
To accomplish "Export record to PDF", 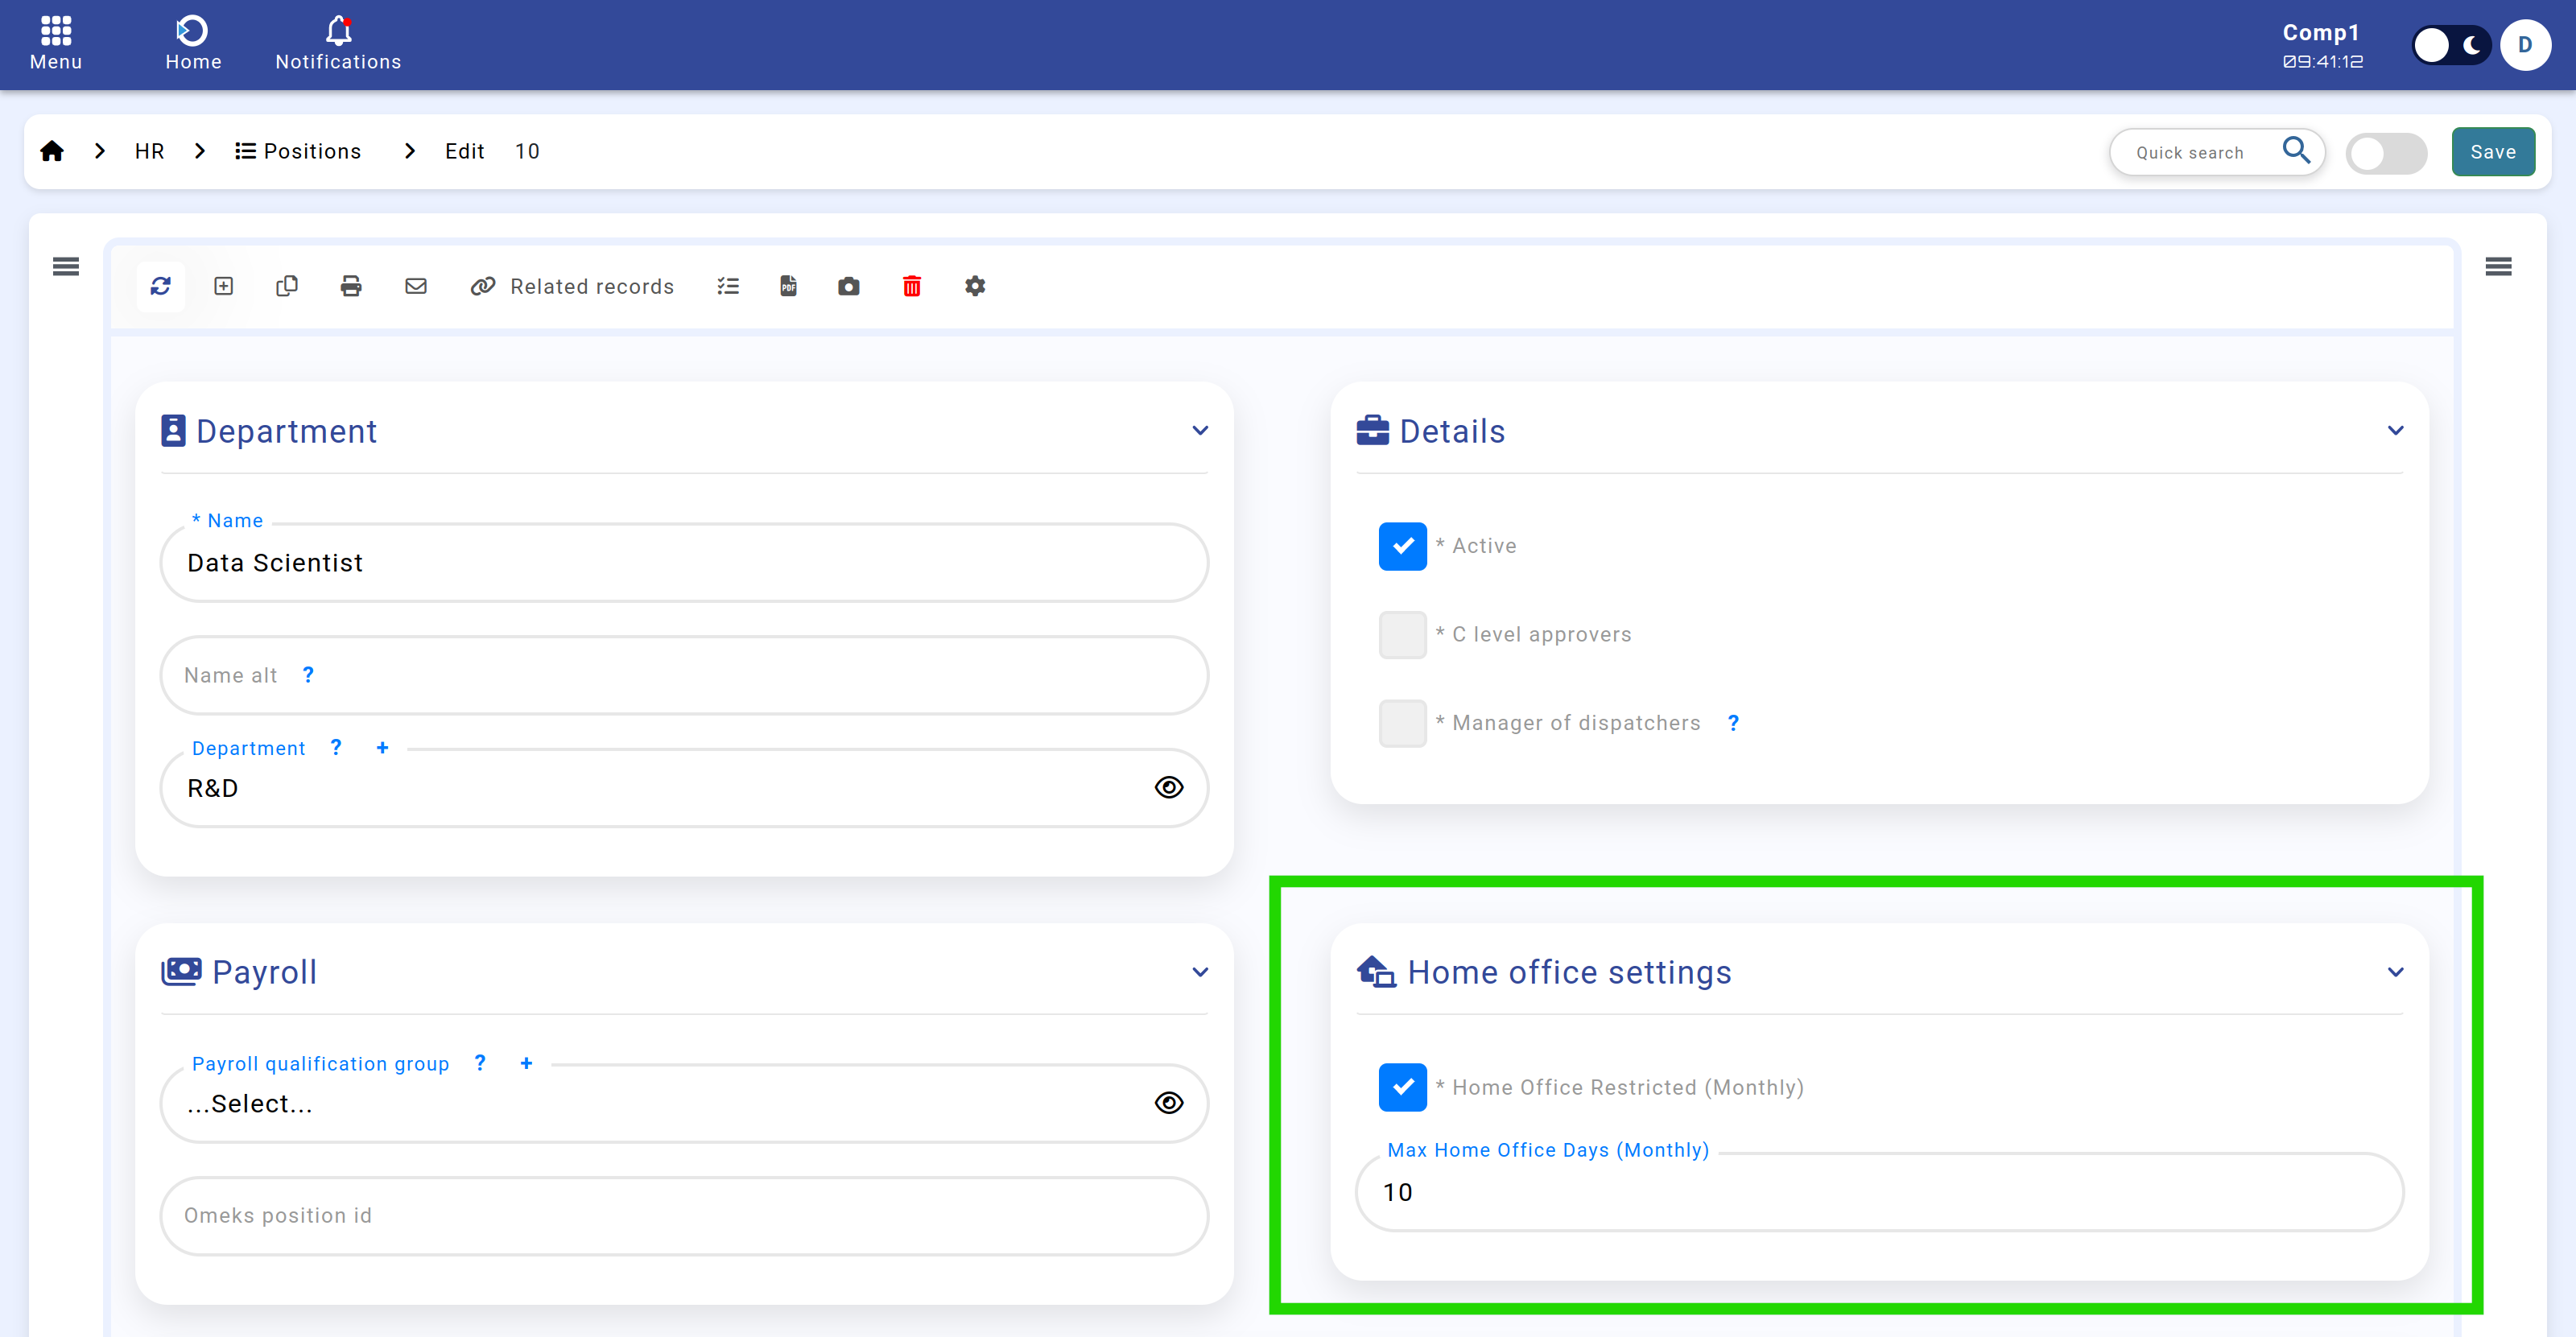I will pyautogui.click(x=789, y=287).
